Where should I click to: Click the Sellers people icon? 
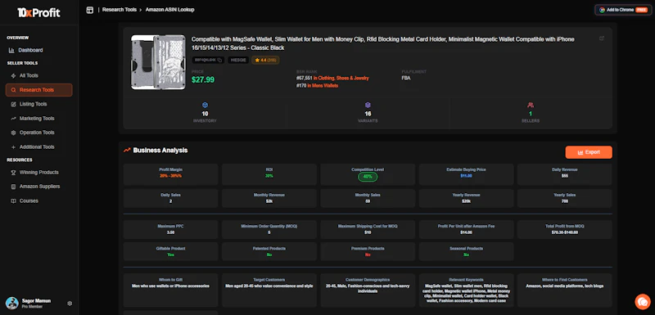click(x=531, y=106)
